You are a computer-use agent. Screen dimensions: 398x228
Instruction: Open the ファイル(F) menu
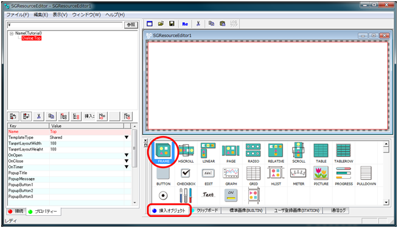click(18, 15)
